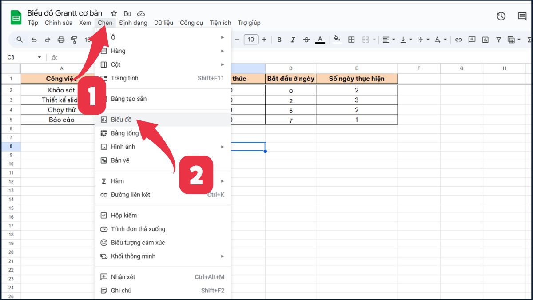
Task: Select the paint format tool
Action: click(x=74, y=40)
